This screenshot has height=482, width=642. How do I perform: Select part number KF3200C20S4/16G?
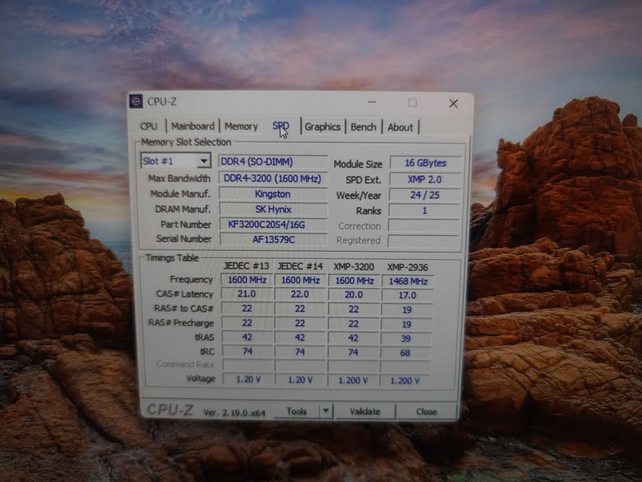(x=274, y=225)
